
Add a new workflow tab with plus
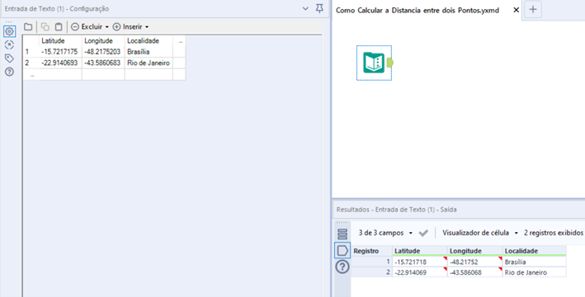tap(533, 9)
